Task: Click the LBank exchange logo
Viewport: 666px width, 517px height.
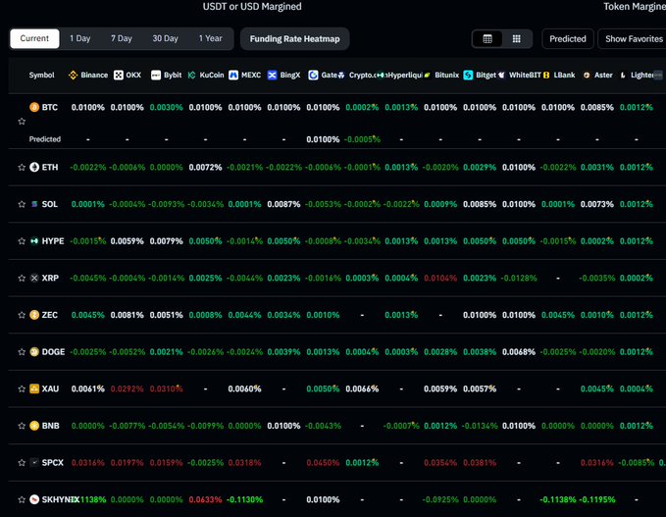Action: 546,76
